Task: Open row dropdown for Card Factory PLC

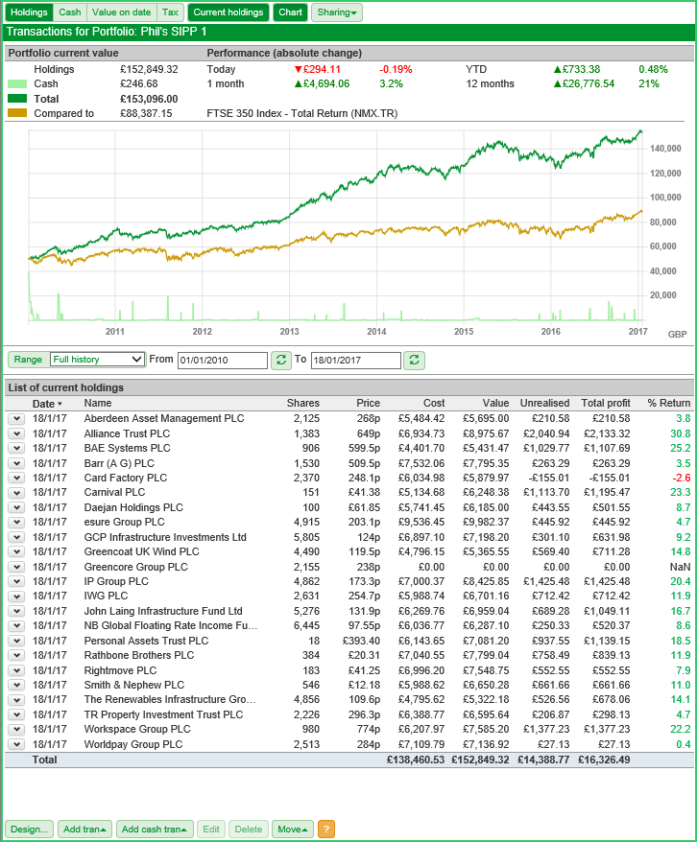Action: pyautogui.click(x=16, y=478)
